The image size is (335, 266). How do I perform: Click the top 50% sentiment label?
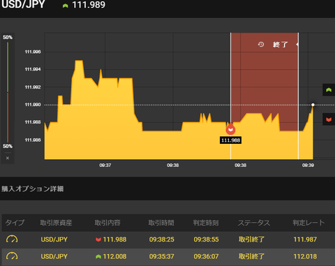(8, 37)
